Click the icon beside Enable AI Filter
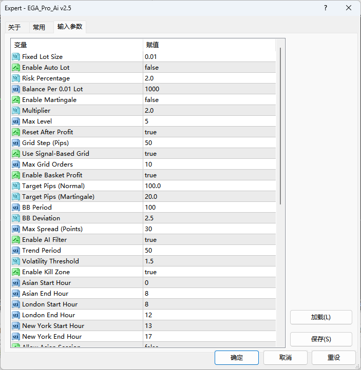The height and width of the screenshot is (370, 361). 16,240
